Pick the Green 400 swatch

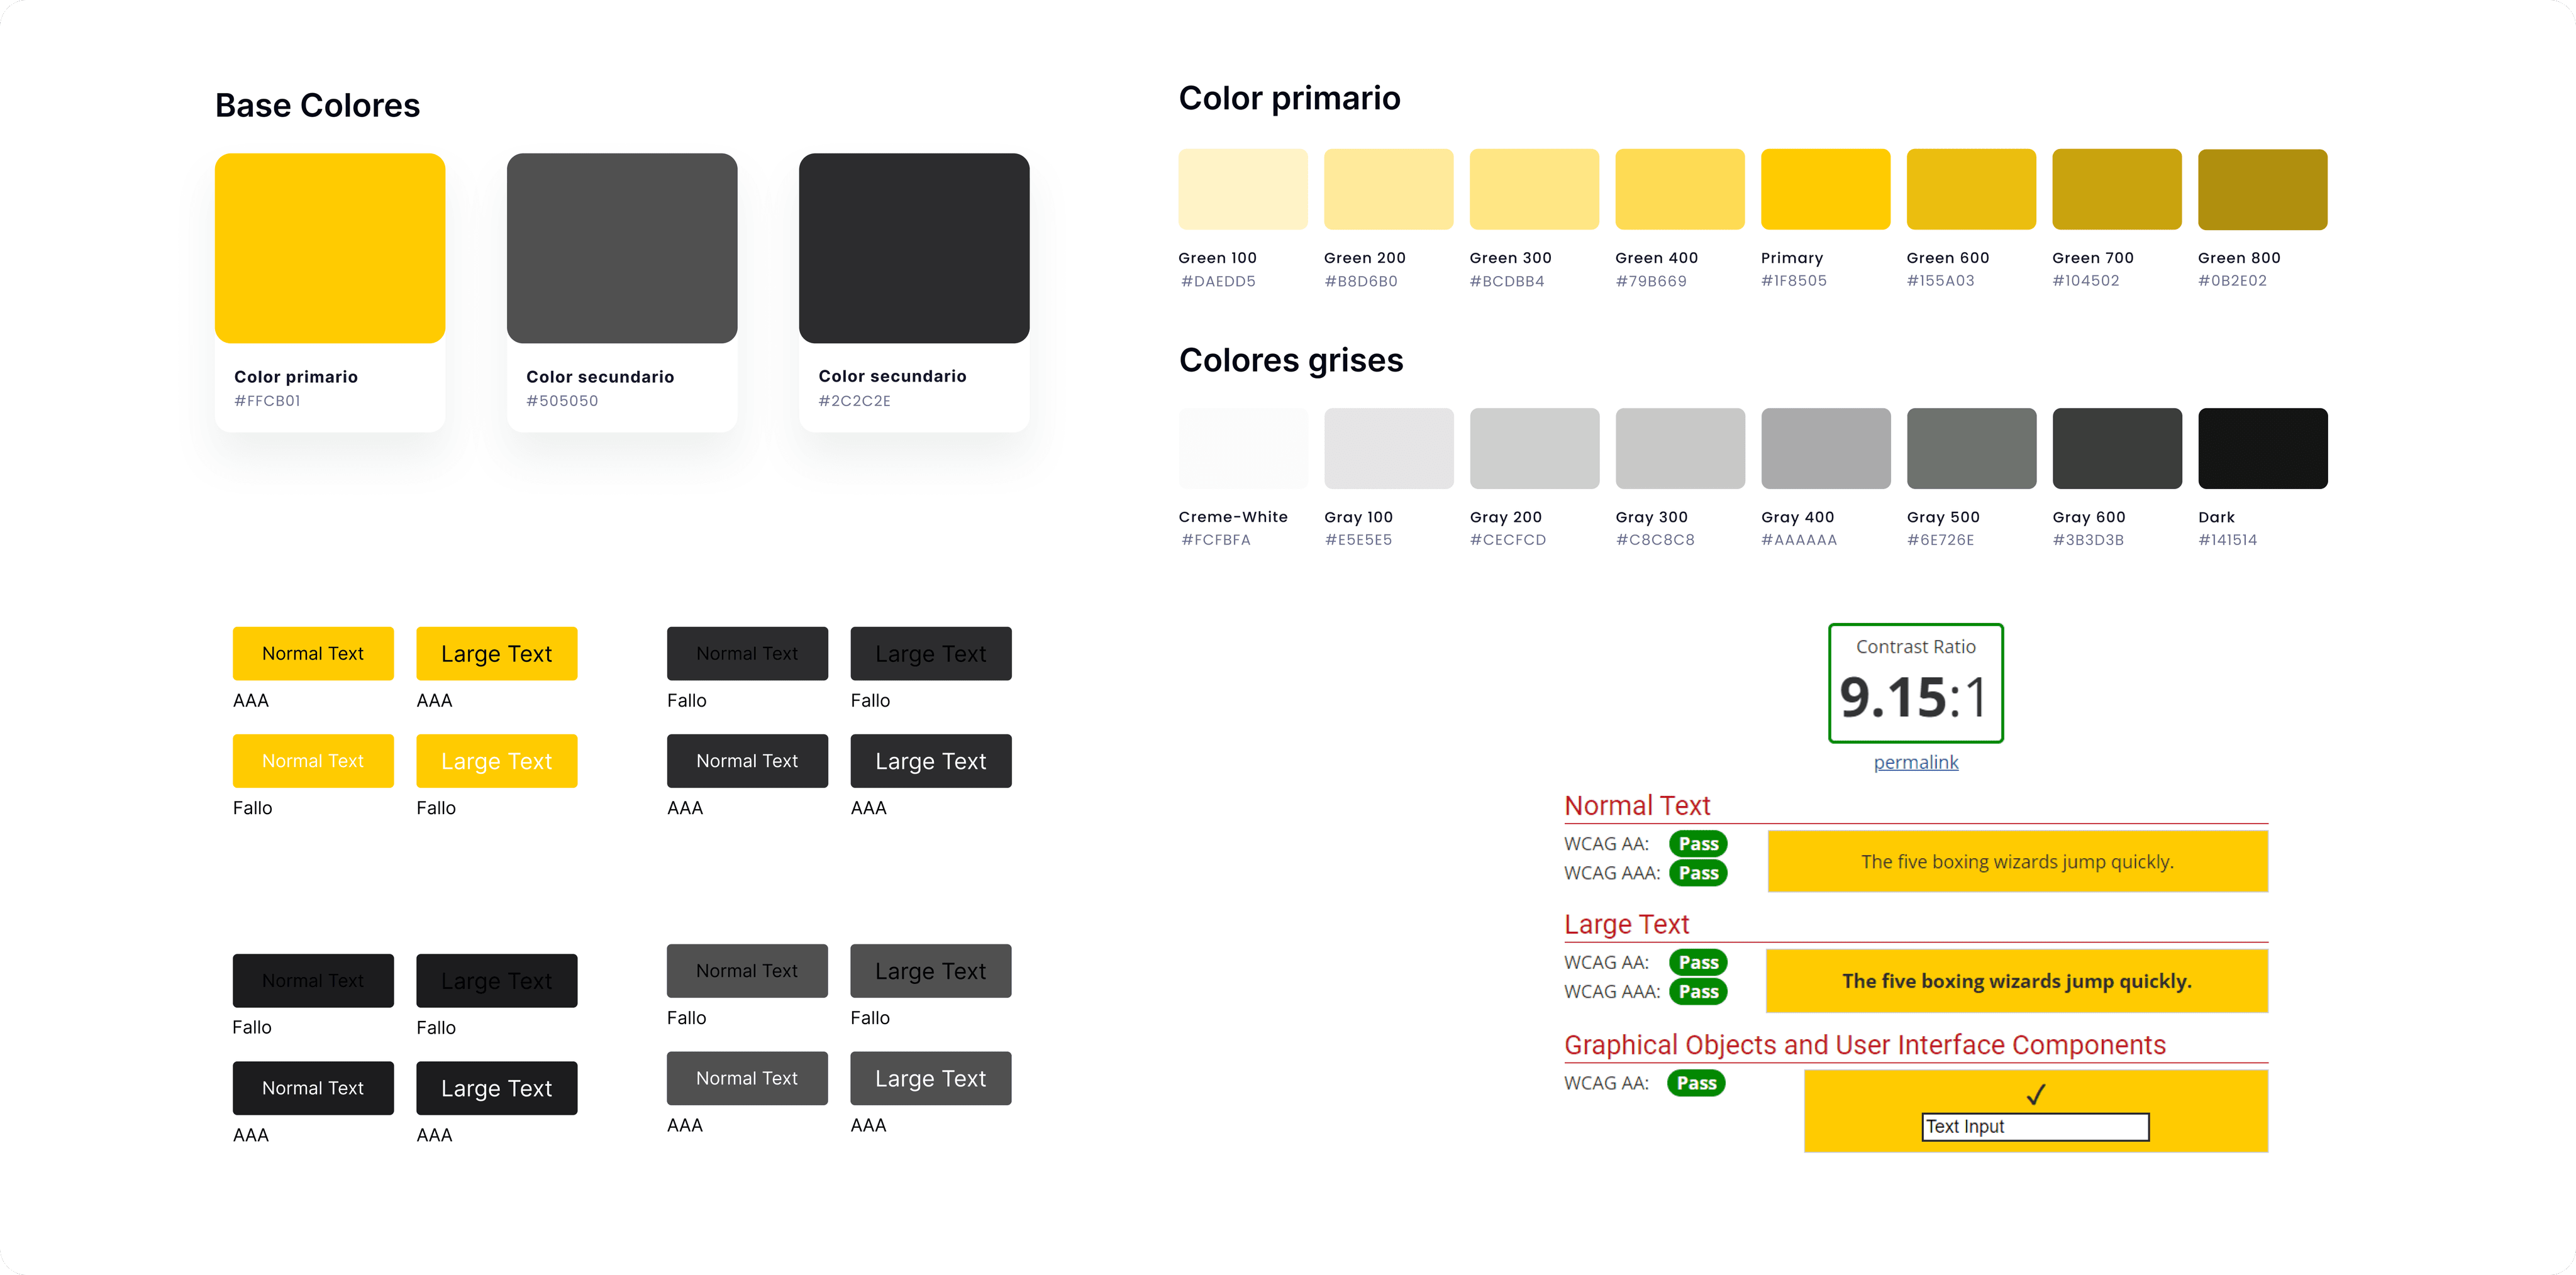tap(1680, 189)
